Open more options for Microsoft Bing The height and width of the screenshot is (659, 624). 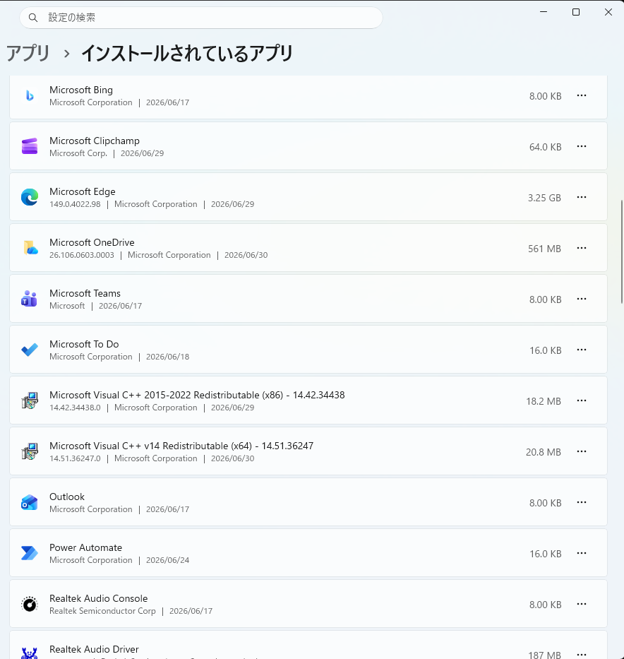click(x=582, y=95)
